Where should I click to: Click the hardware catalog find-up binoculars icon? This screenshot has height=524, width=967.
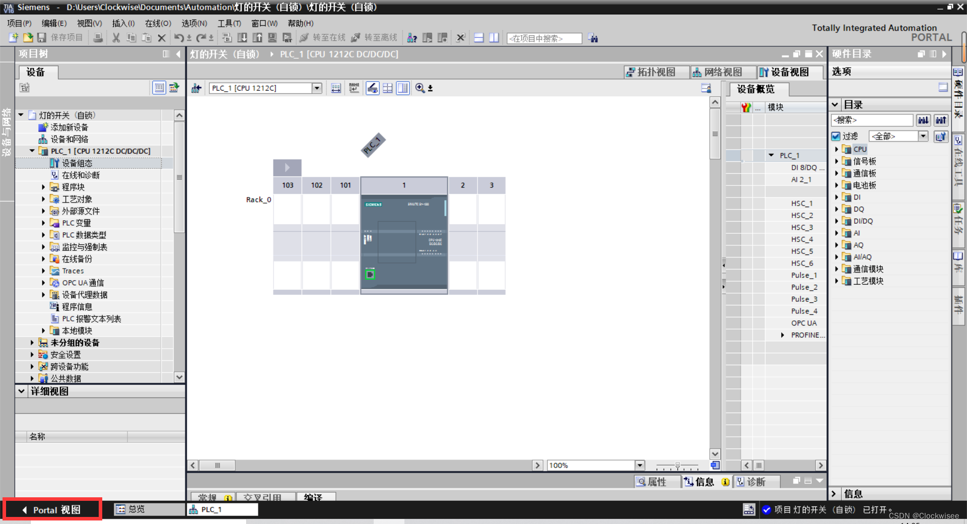[x=941, y=120]
